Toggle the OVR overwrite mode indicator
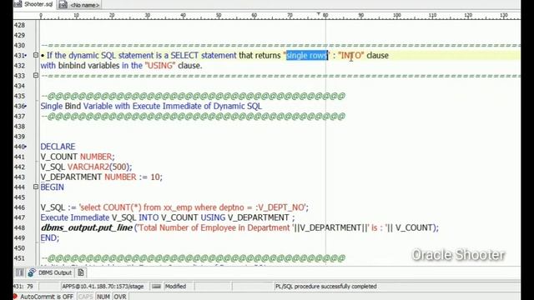534x300 pixels. point(120,297)
